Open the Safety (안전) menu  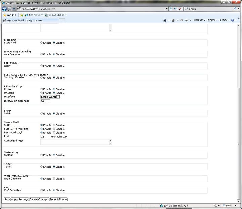tap(212, 20)
